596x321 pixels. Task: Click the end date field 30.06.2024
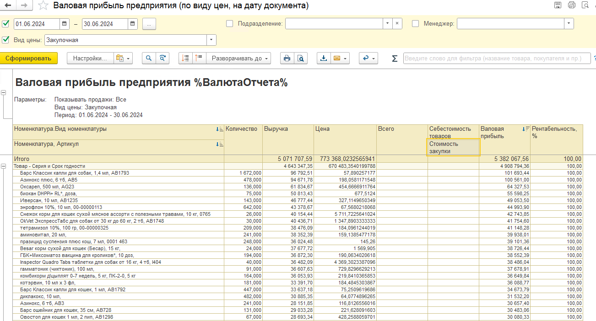click(105, 24)
